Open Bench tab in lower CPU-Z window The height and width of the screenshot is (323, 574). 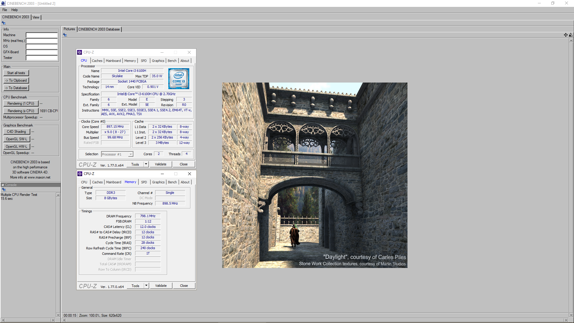click(172, 182)
